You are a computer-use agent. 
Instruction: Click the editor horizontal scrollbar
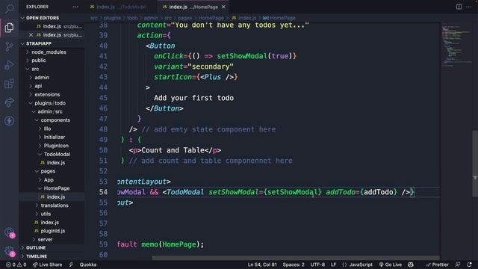(x=296, y=258)
